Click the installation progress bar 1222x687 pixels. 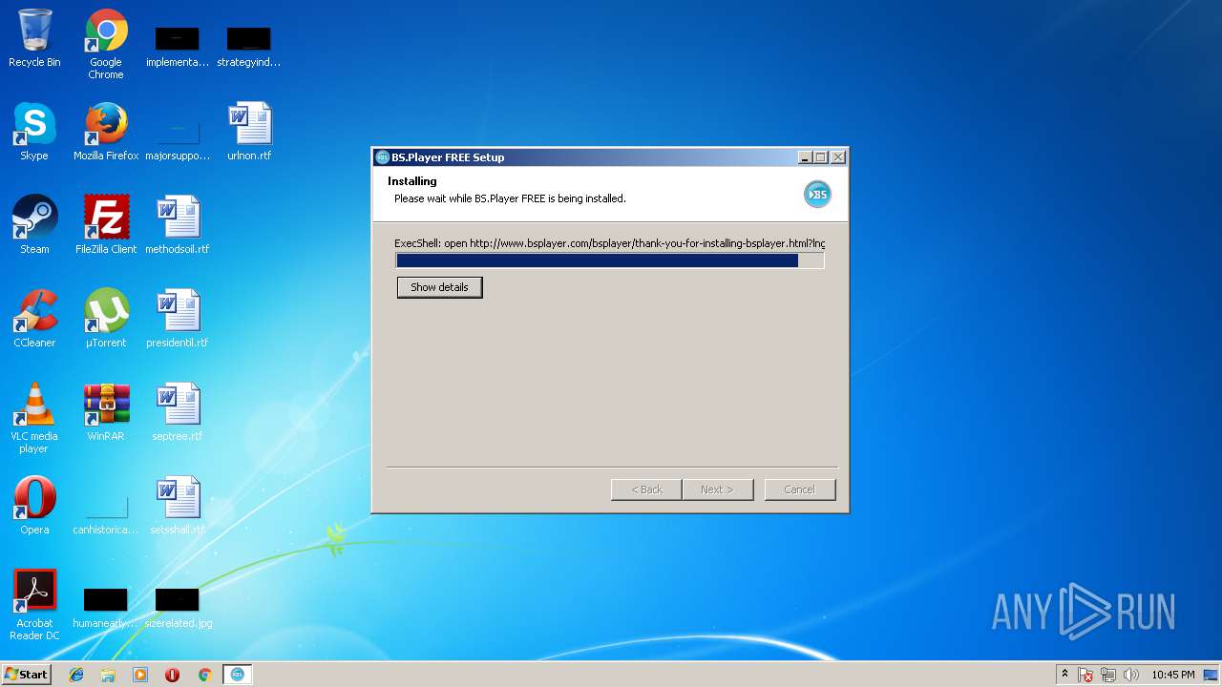click(x=610, y=260)
